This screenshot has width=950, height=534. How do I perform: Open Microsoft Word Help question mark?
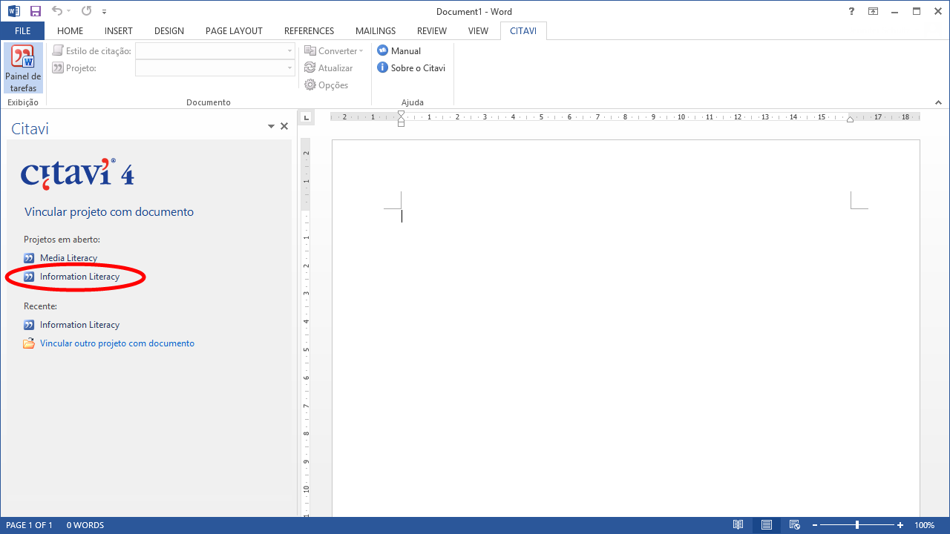851,11
